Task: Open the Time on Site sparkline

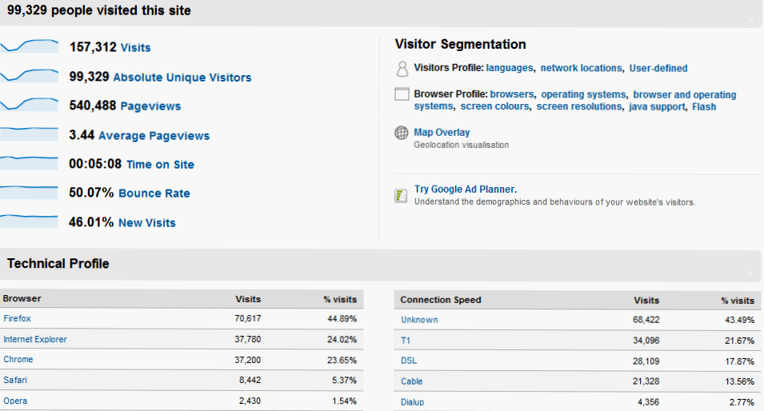Action: (30, 162)
